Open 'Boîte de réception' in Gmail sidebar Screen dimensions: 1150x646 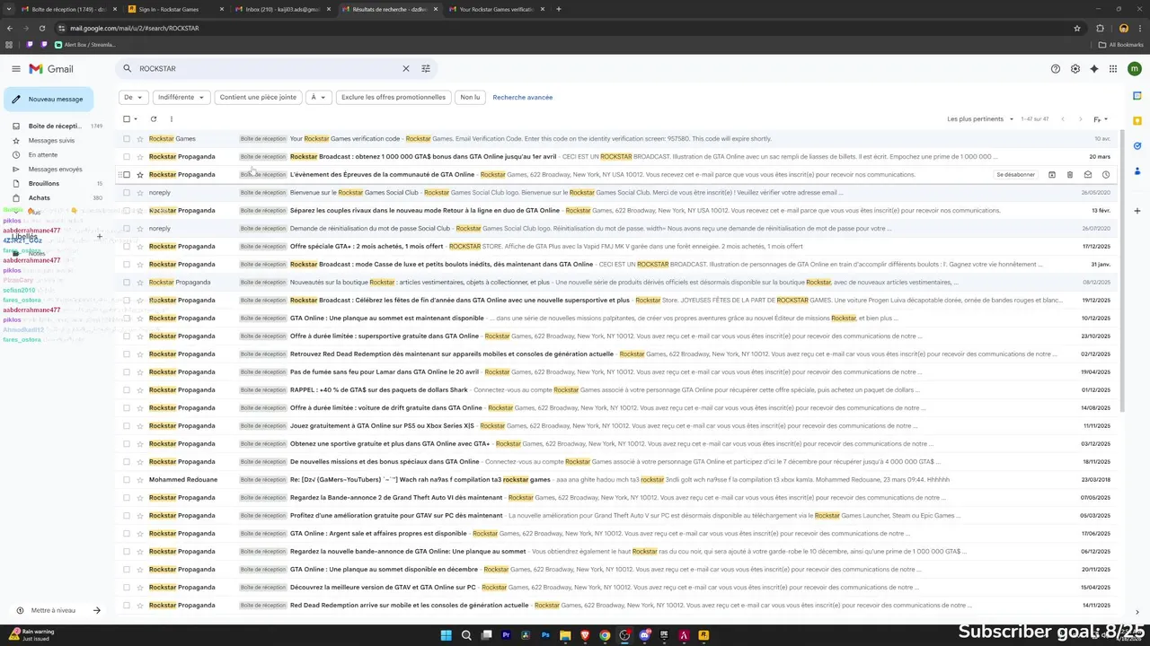coord(55,127)
